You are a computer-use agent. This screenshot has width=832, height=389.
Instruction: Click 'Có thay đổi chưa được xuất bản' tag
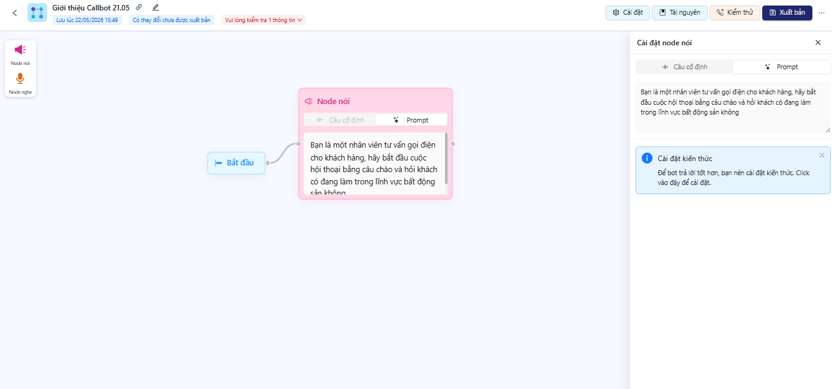[x=171, y=20]
